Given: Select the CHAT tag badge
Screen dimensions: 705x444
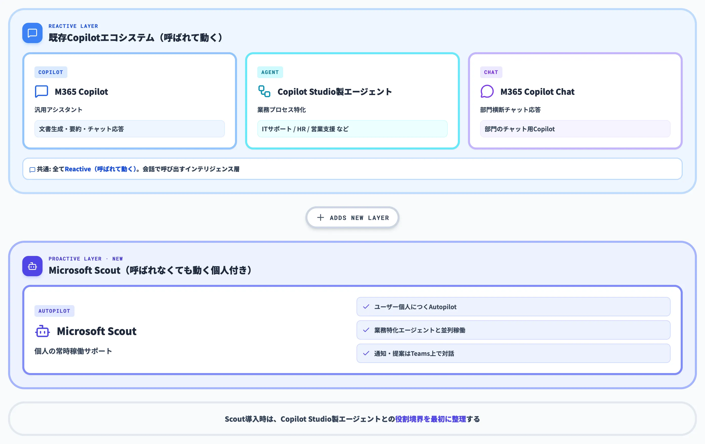Looking at the screenshot, I should (491, 72).
